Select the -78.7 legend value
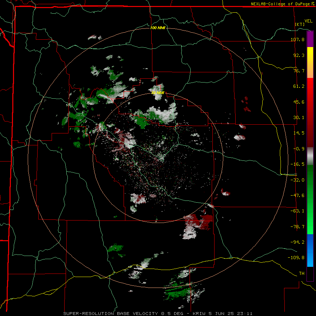Image resolution: width=316 pixels, height=316 pixels. pyautogui.click(x=297, y=227)
